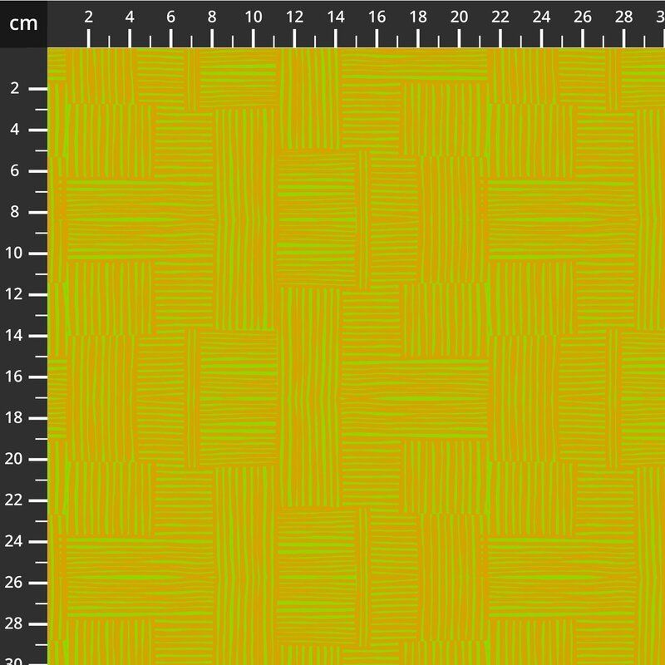Click the 2 mark on the top ruler
The height and width of the screenshot is (665, 665).
point(89,18)
